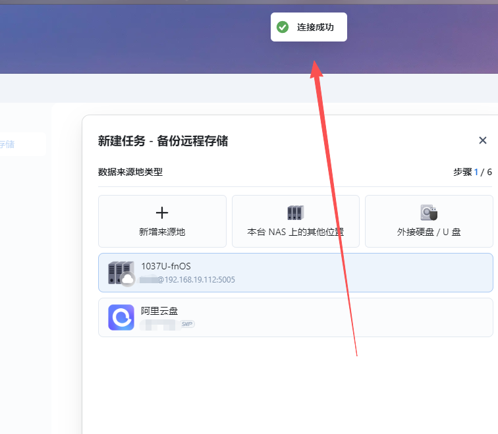Choose the 外接硬盘 / U 盘 card
This screenshot has height=434, width=498.
[x=429, y=221]
